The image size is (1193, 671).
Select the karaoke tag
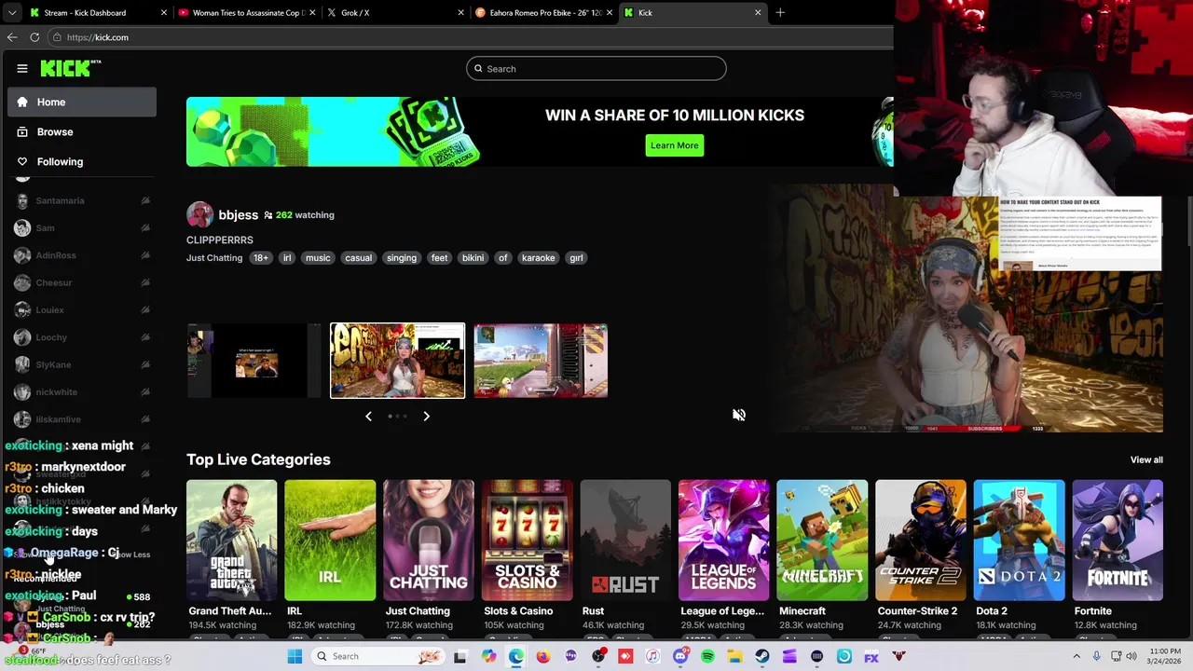[x=538, y=258]
